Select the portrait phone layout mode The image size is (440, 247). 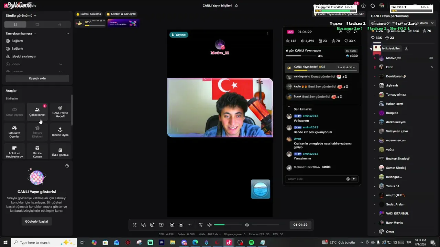15,24
